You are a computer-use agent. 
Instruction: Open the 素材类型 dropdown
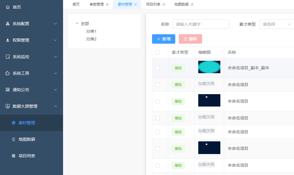pos(275,24)
